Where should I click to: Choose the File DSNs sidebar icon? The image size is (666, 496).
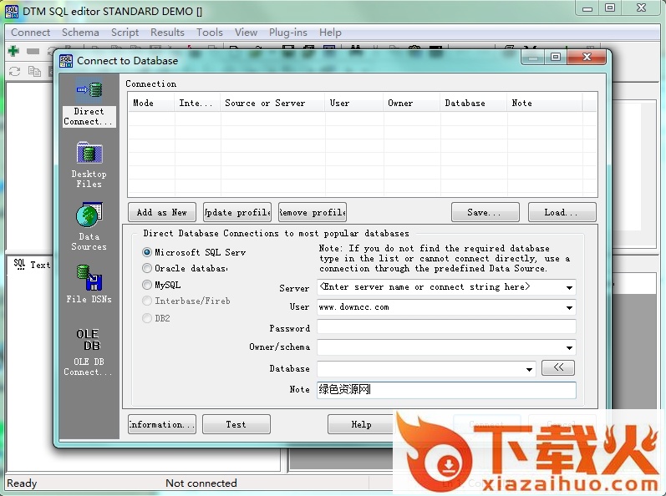pos(89,283)
